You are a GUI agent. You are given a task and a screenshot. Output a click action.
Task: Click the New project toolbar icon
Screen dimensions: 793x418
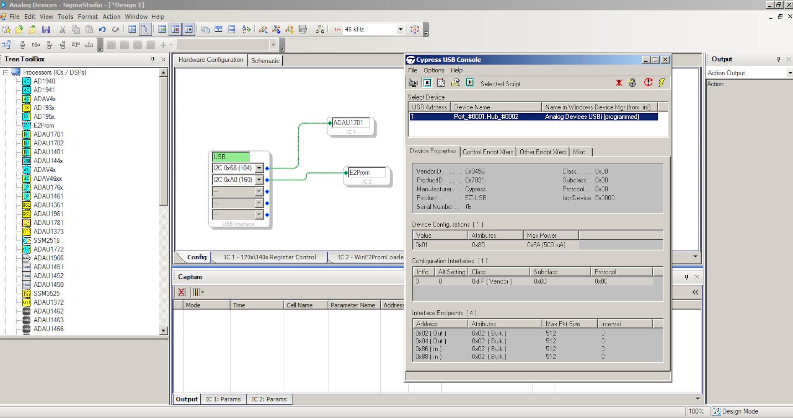(x=6, y=29)
